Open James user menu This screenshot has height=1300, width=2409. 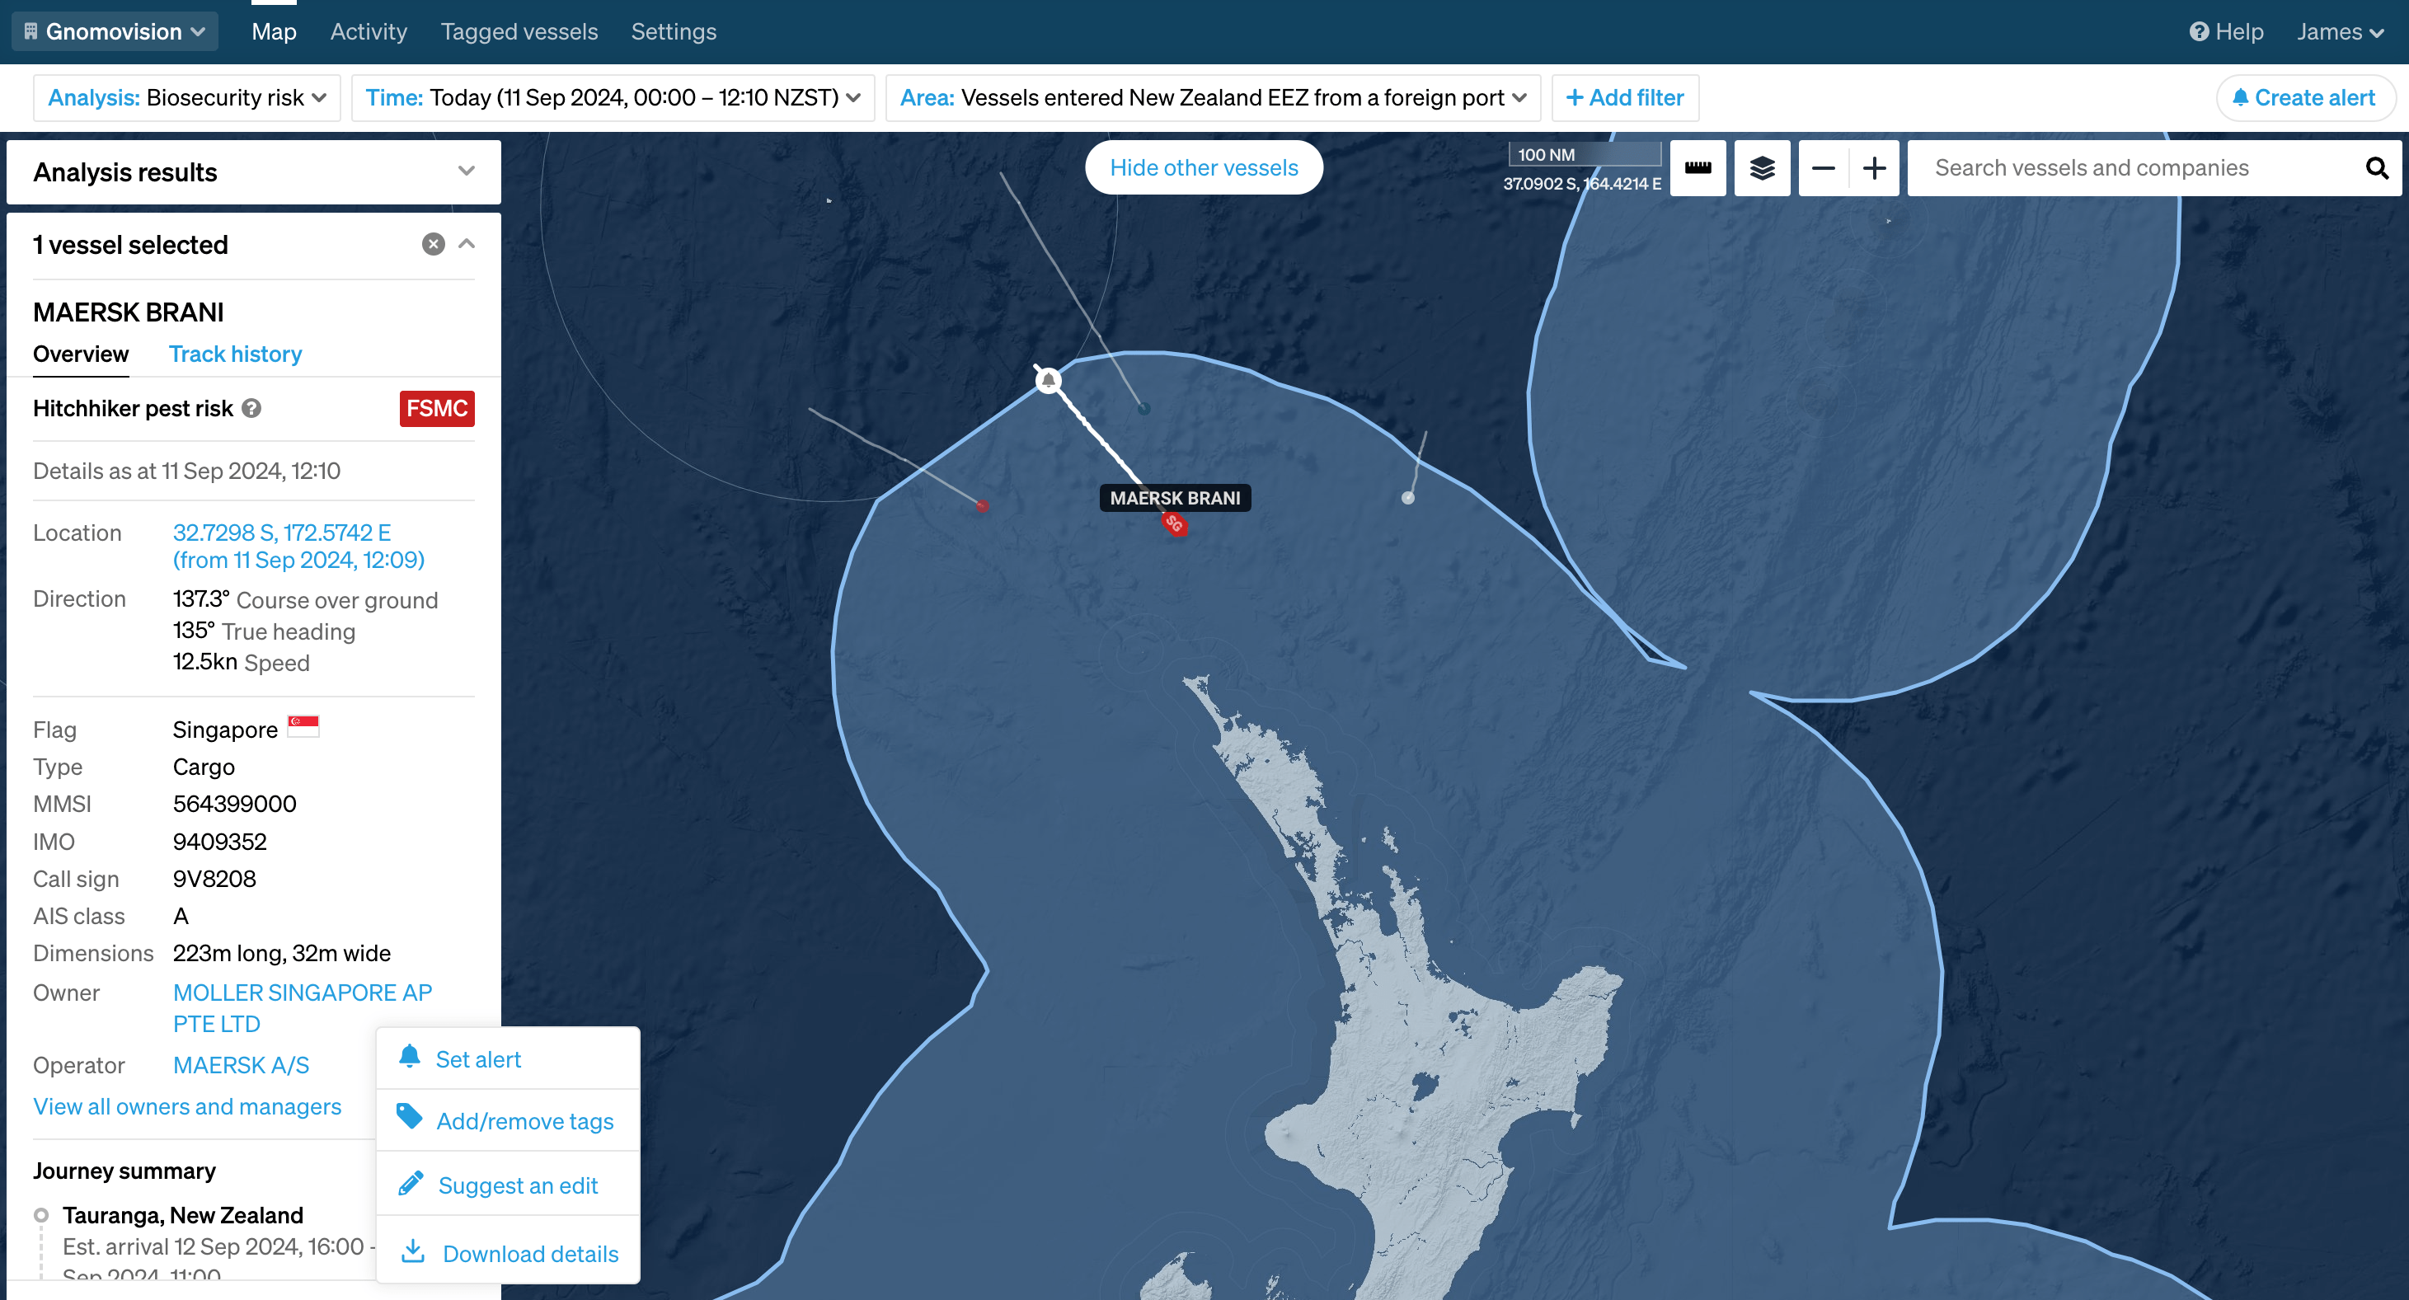(x=2340, y=32)
